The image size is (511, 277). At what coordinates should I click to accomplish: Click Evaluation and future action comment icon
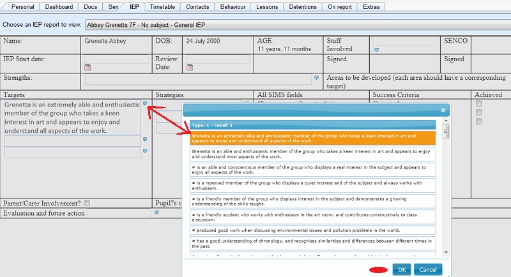156,213
